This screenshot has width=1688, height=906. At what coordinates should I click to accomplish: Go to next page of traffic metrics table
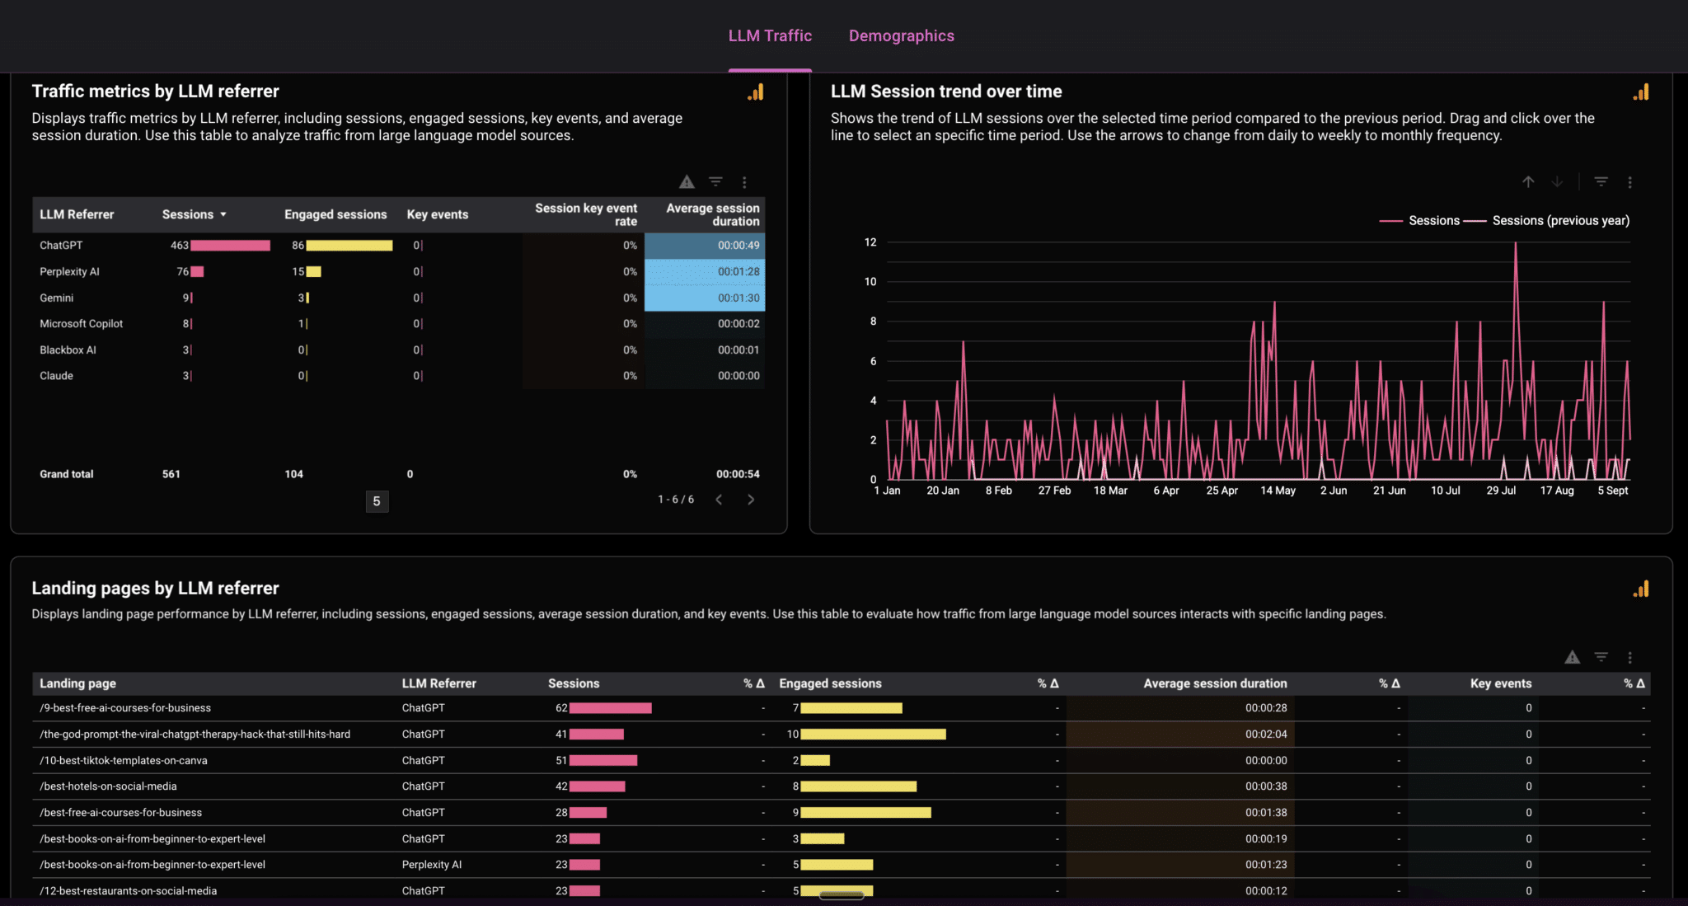tap(751, 500)
